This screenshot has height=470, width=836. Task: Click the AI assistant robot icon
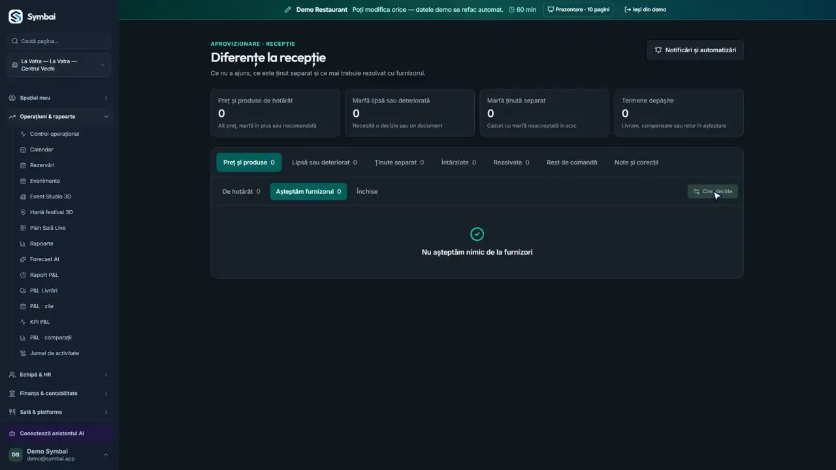pos(12,433)
